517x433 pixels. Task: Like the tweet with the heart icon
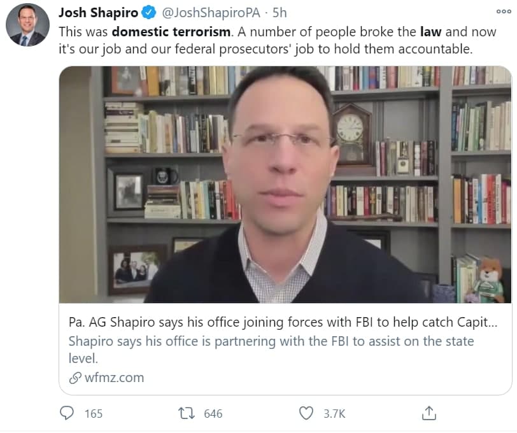click(x=306, y=413)
